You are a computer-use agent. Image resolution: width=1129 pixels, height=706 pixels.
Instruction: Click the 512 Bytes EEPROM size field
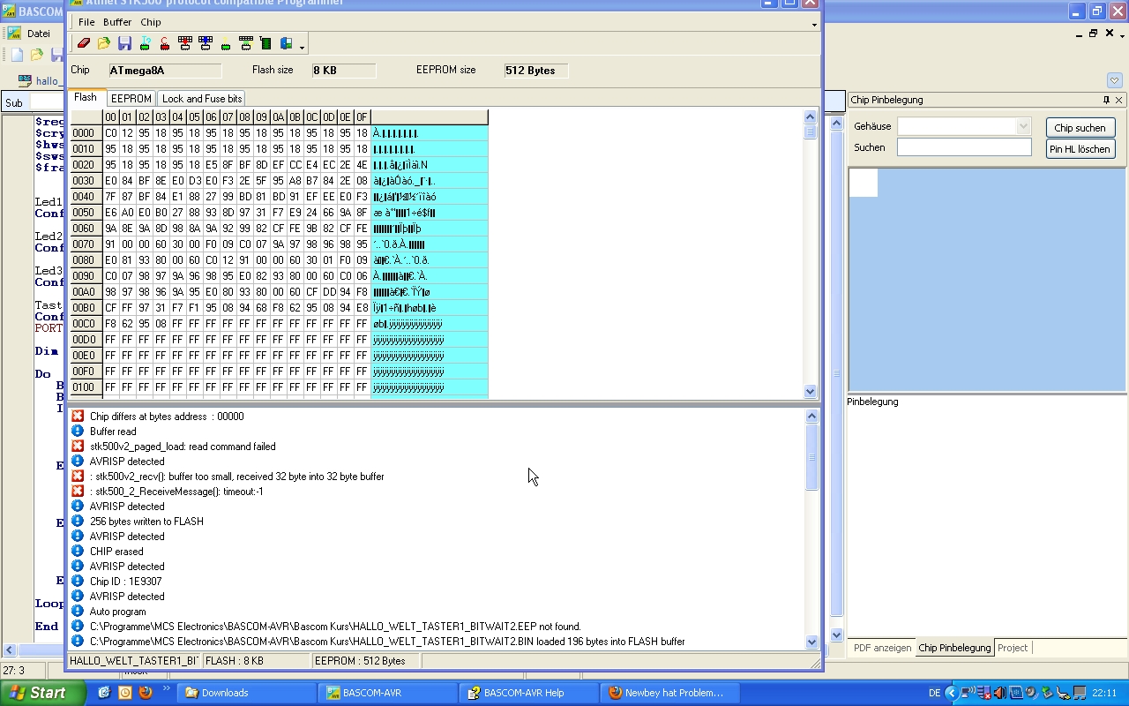click(536, 71)
